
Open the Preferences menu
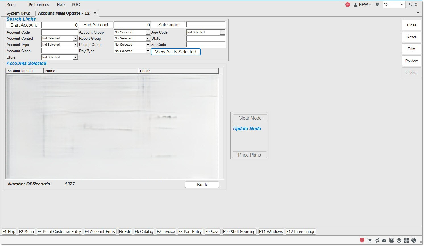click(39, 5)
